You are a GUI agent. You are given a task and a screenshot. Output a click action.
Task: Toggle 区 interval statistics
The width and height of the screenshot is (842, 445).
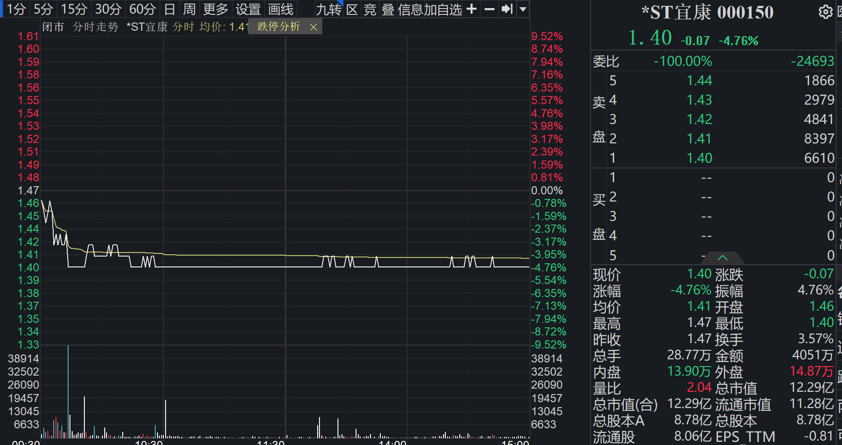352,9
